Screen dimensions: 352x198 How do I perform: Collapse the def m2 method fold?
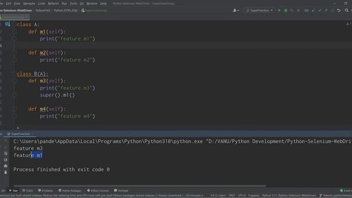point(15,53)
